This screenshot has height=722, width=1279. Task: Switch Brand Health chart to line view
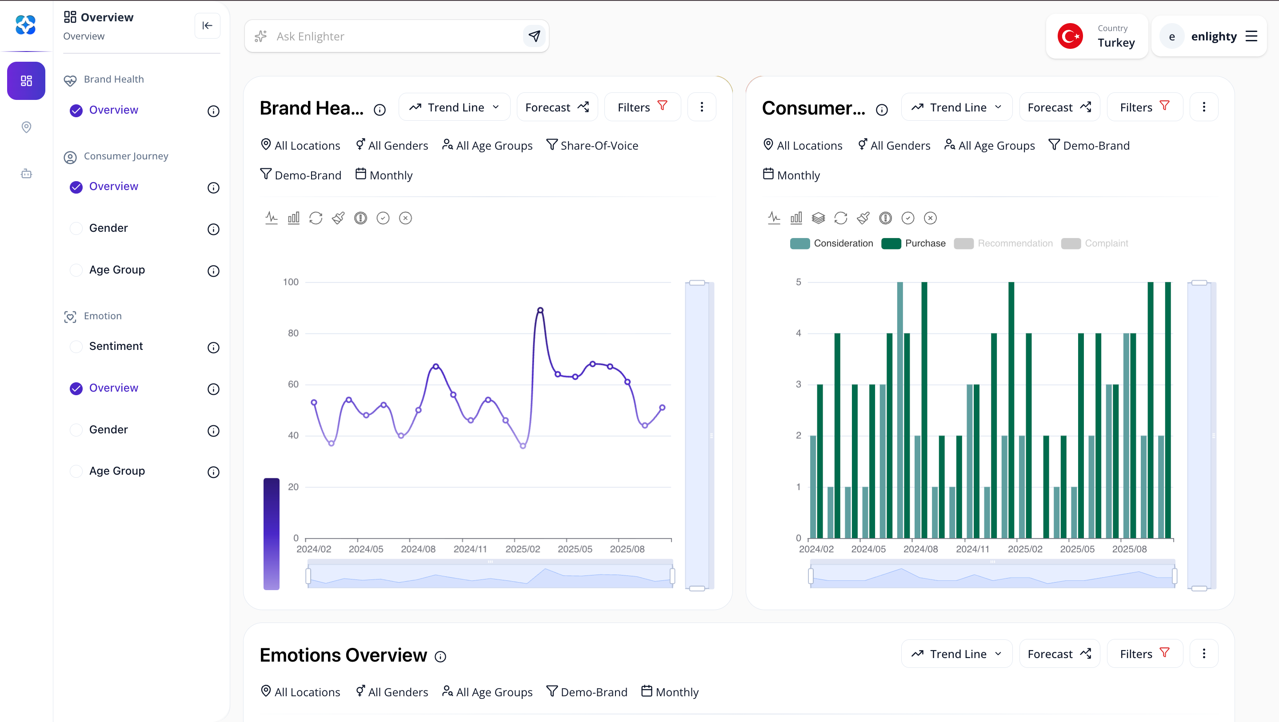pyautogui.click(x=272, y=218)
